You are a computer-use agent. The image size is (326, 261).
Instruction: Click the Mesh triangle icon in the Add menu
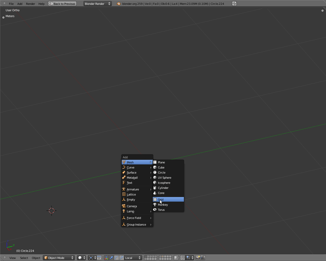click(124, 162)
